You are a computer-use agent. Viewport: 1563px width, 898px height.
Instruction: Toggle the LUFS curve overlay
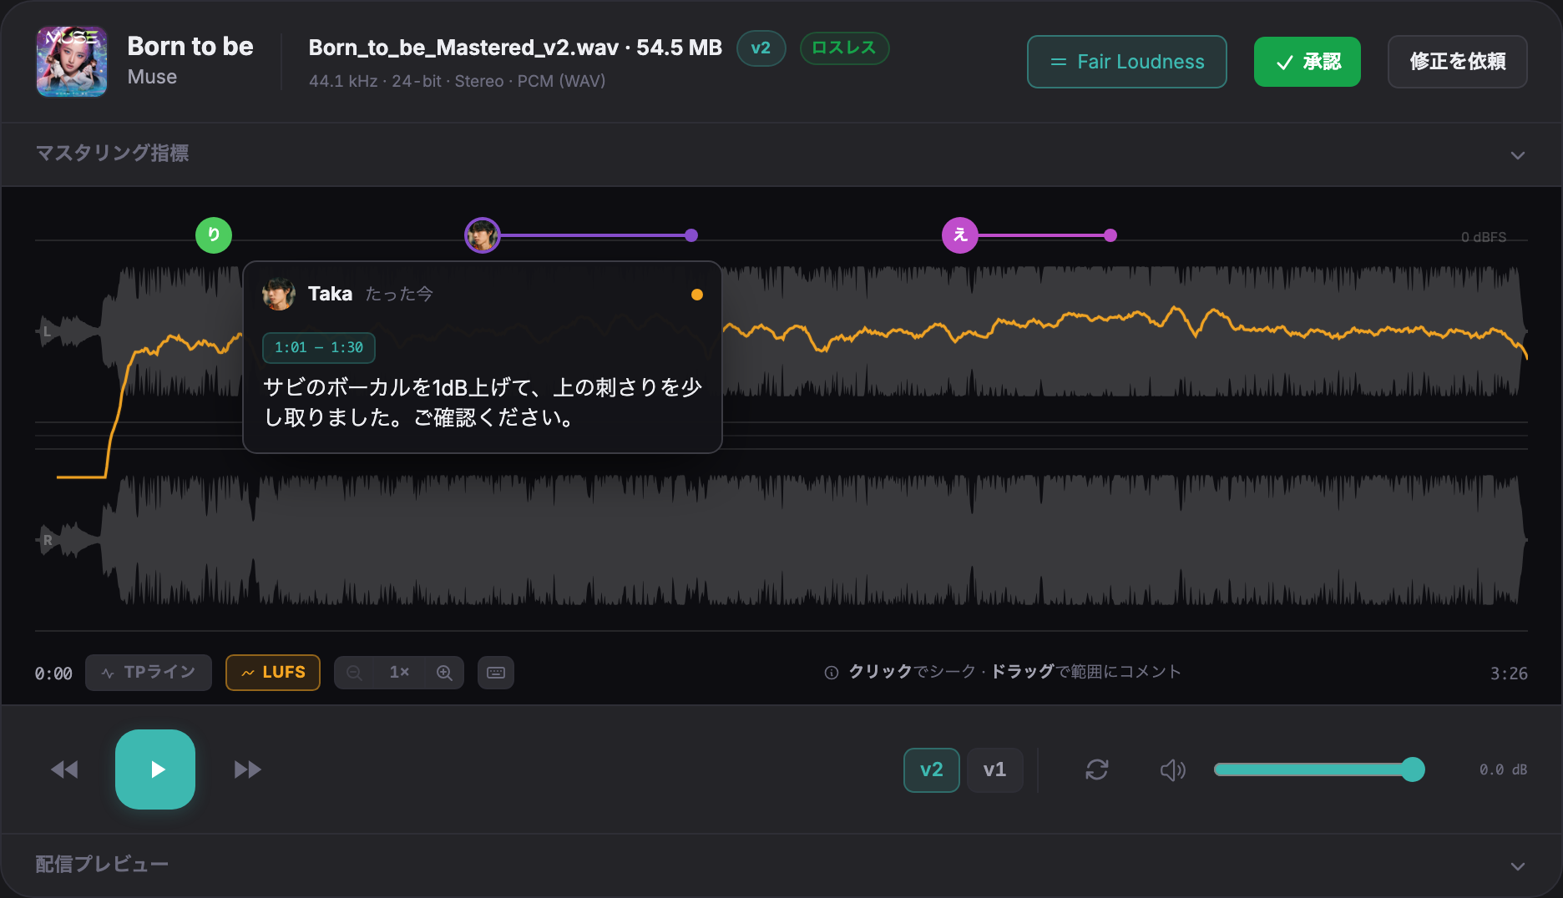273,673
